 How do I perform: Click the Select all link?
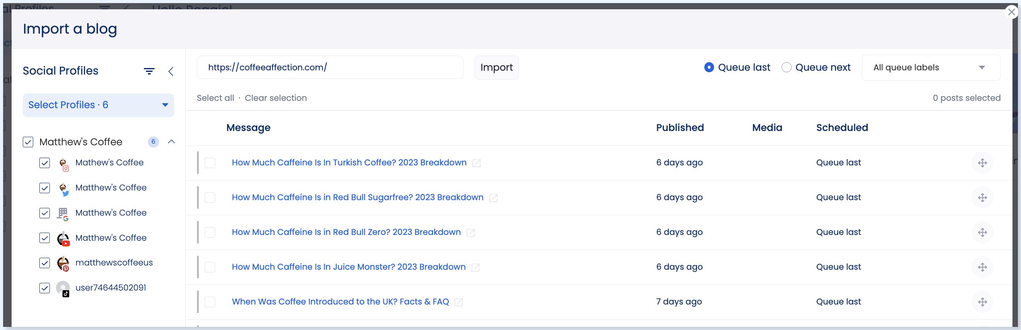tap(215, 98)
